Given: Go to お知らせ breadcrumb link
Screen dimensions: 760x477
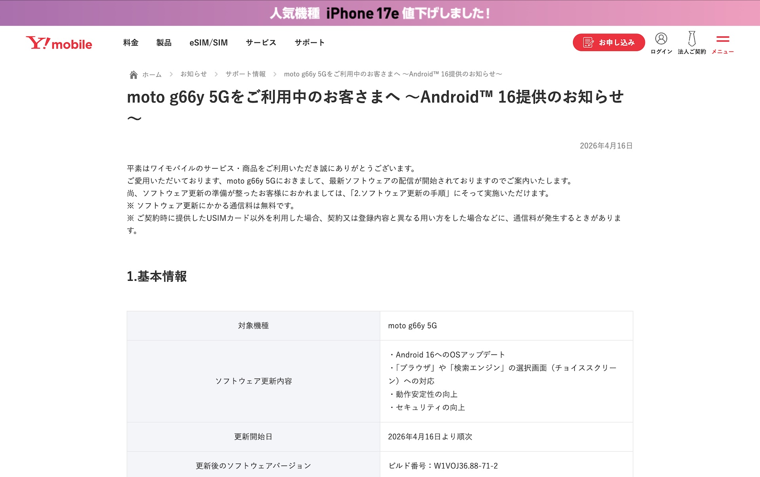Looking at the screenshot, I should [194, 74].
